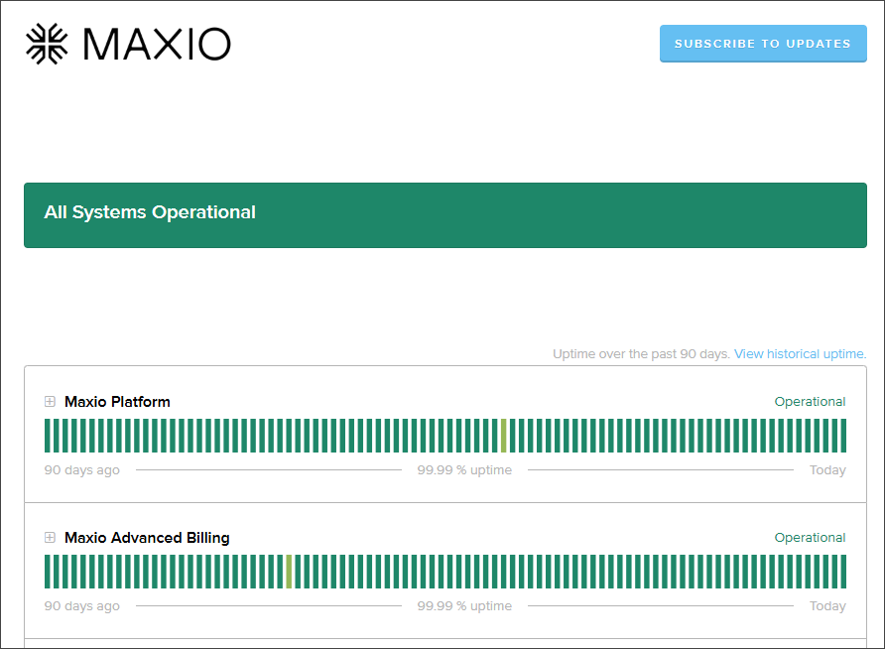Select the Maxio Advanced Billing component name
The height and width of the screenshot is (649, 885).
pyautogui.click(x=147, y=538)
